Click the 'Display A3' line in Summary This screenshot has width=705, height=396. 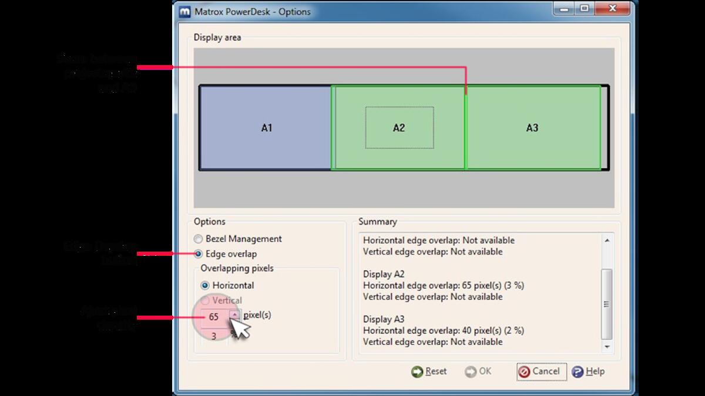click(x=384, y=320)
